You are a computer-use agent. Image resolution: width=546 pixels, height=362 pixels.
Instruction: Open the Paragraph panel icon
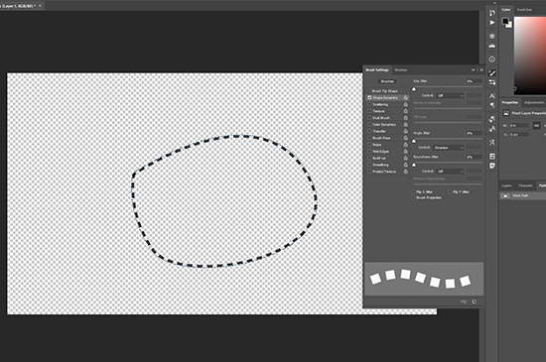click(492, 105)
